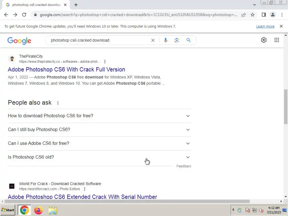Clear the search box with X icon

(x=153, y=40)
